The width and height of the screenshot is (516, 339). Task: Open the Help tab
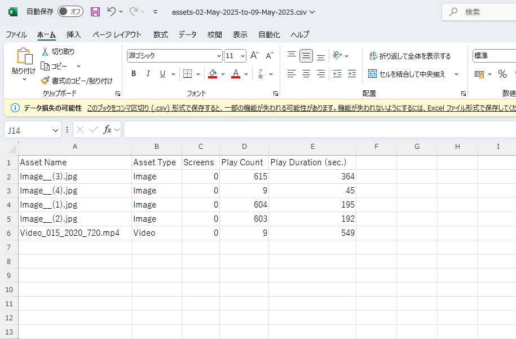[300, 34]
